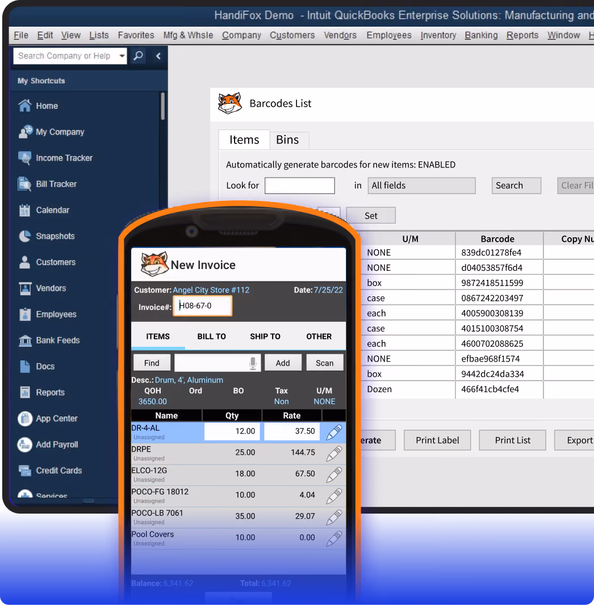The image size is (594, 605).
Task: Click the Invoice# field H08-67-0
Action: point(202,306)
